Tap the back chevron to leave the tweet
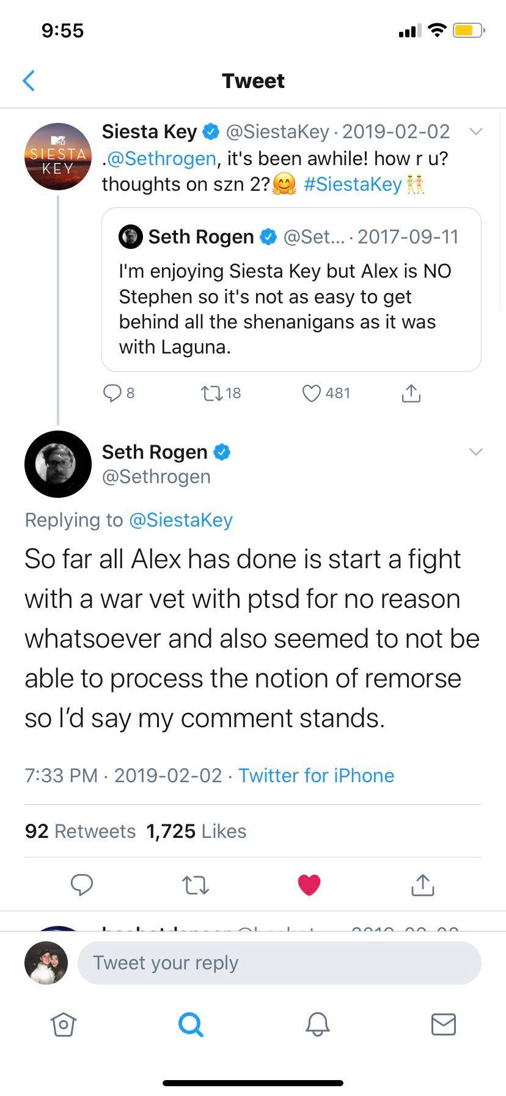The height and width of the screenshot is (1096, 506). [x=29, y=80]
